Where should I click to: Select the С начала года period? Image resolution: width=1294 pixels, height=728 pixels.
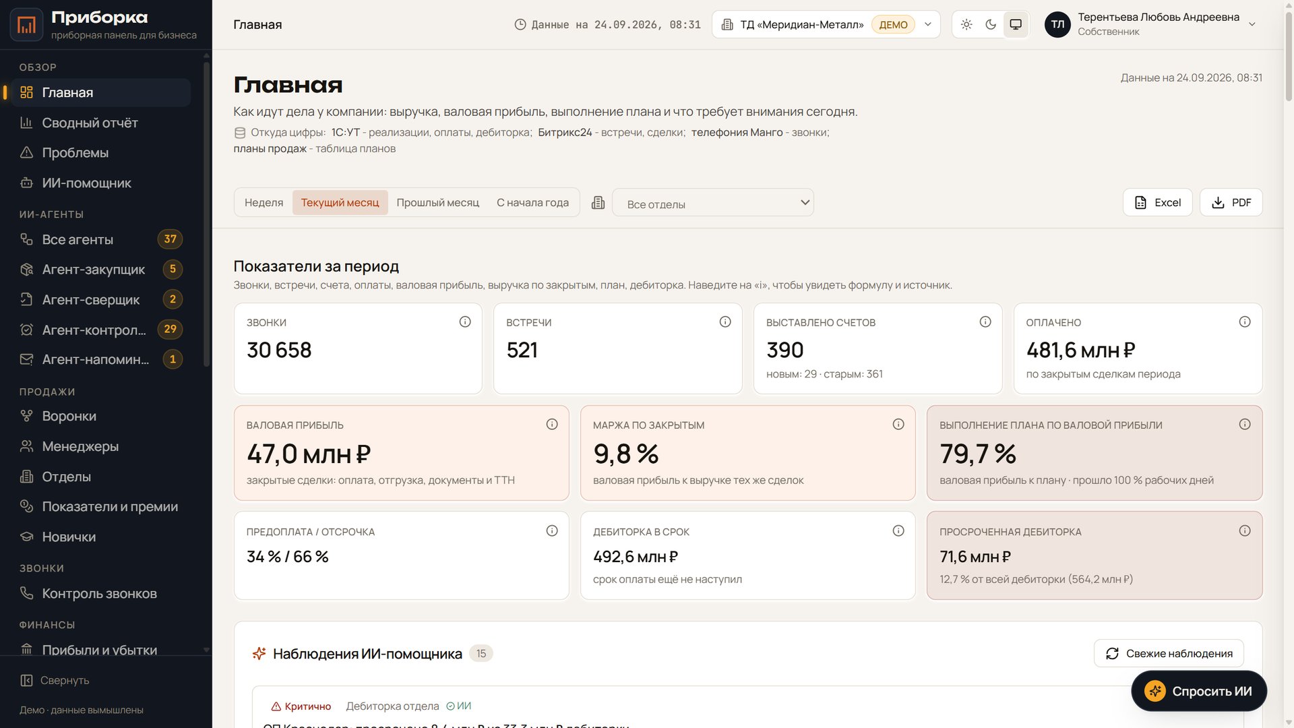point(532,203)
